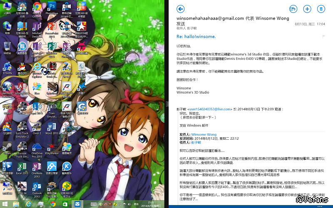Image resolution: width=333 pixels, height=208 pixels.
Task: Open the Winsome Wong sender link
Action: (204, 134)
